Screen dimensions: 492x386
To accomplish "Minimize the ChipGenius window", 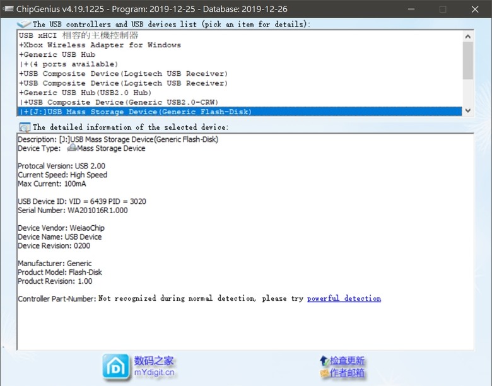I will tap(411, 9).
